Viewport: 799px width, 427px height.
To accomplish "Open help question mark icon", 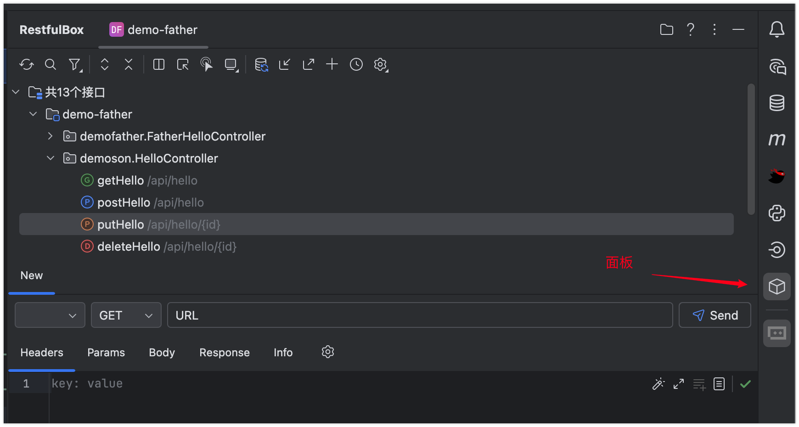I will pyautogui.click(x=691, y=30).
